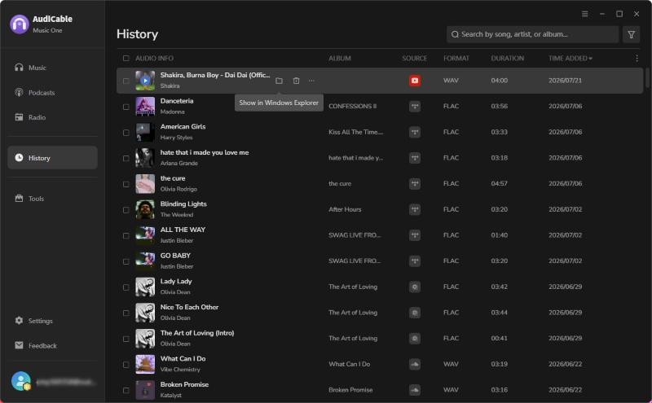Screen dimensions: 652x403
Task: Tick the select-all checkbox in header
Action: coord(126,58)
